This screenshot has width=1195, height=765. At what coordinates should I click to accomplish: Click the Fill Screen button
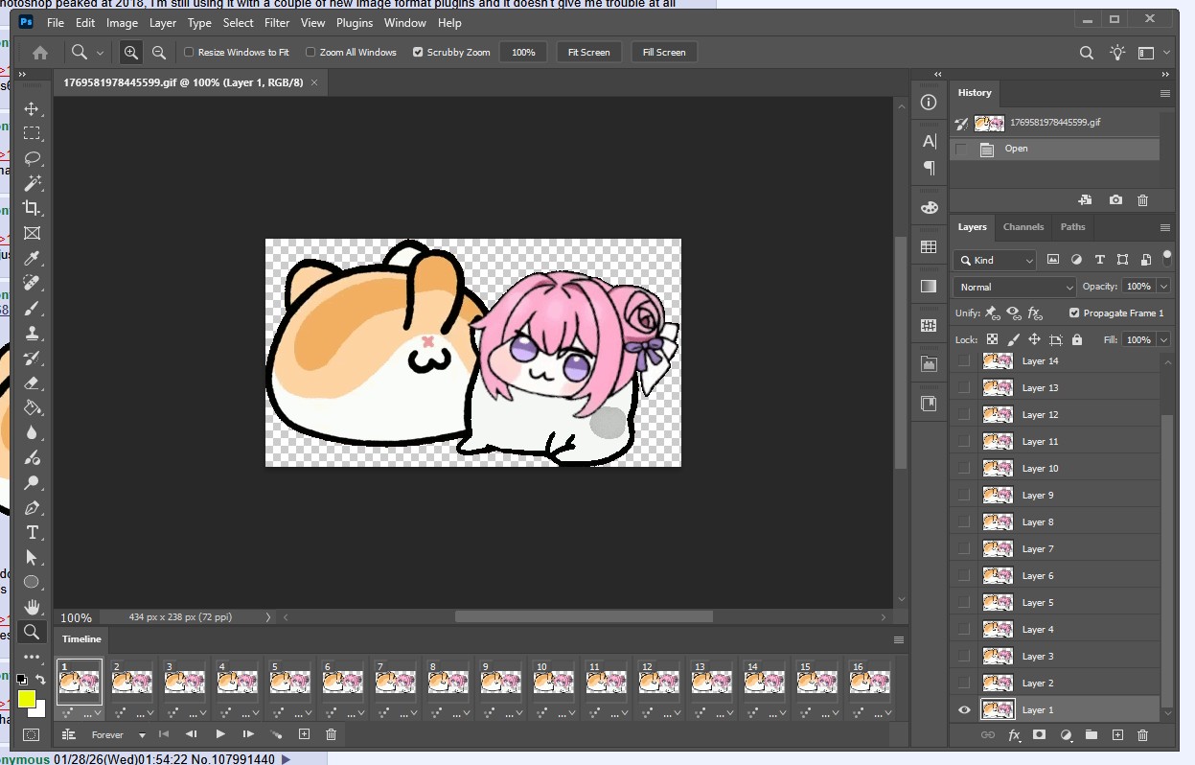(664, 53)
